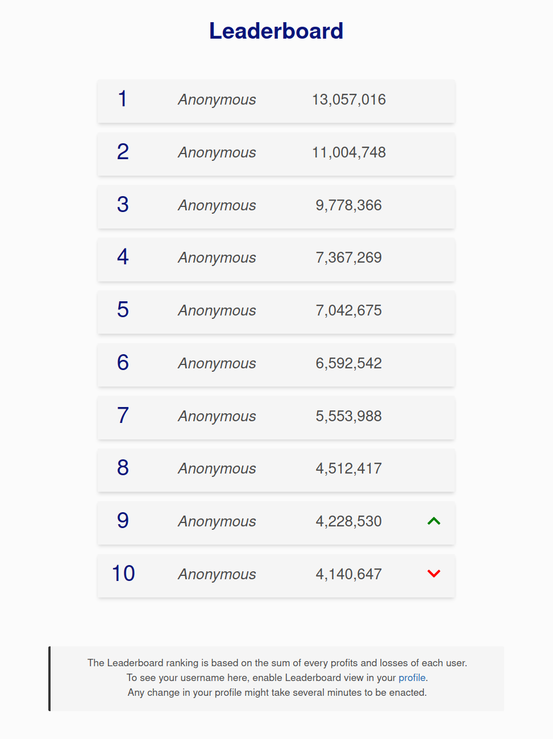Open the profile link in the note
The height and width of the screenshot is (739, 553).
[412, 678]
